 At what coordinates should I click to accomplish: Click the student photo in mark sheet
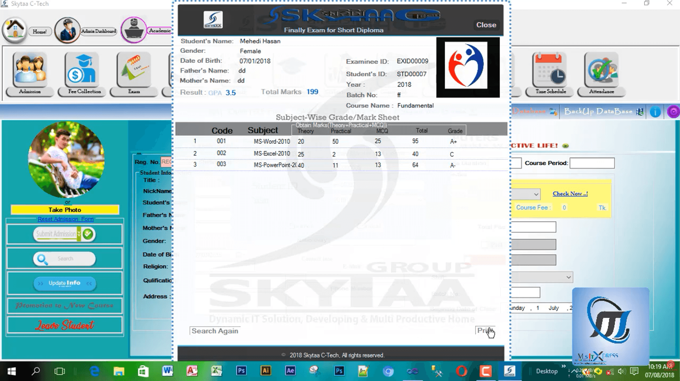(468, 67)
